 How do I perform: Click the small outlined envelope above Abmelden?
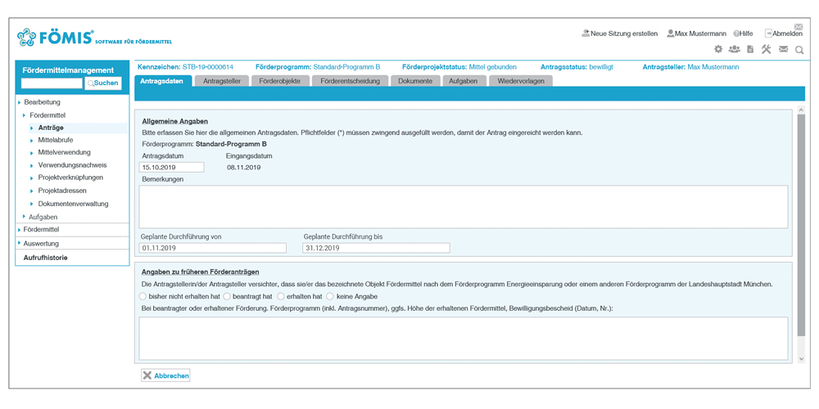(x=799, y=26)
